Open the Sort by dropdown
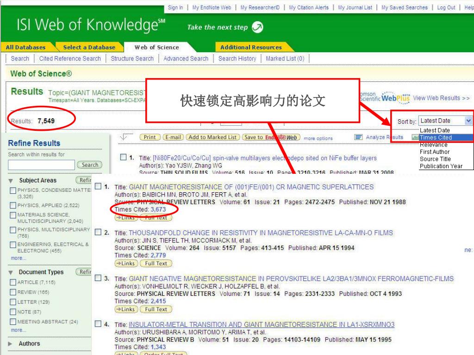Screen dimensions: 474x355 (x=445, y=121)
